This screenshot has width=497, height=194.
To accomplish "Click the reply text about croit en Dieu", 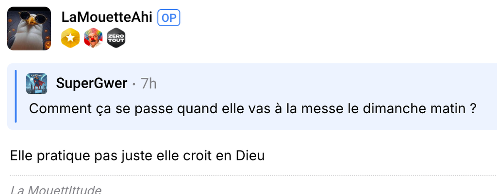I will click(137, 157).
